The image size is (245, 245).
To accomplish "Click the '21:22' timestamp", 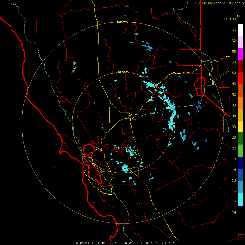I will [168, 243].
